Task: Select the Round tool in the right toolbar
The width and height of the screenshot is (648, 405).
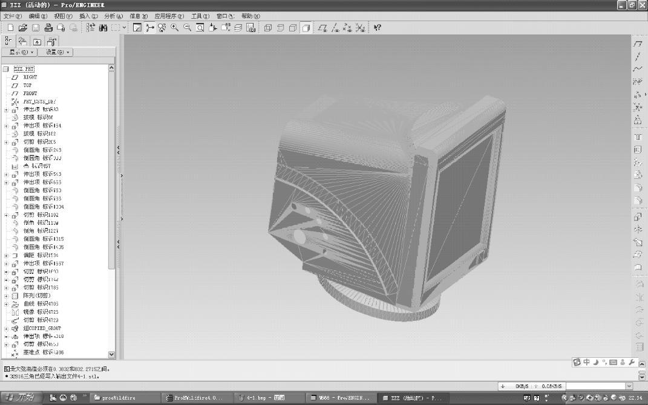Action: click(x=638, y=188)
